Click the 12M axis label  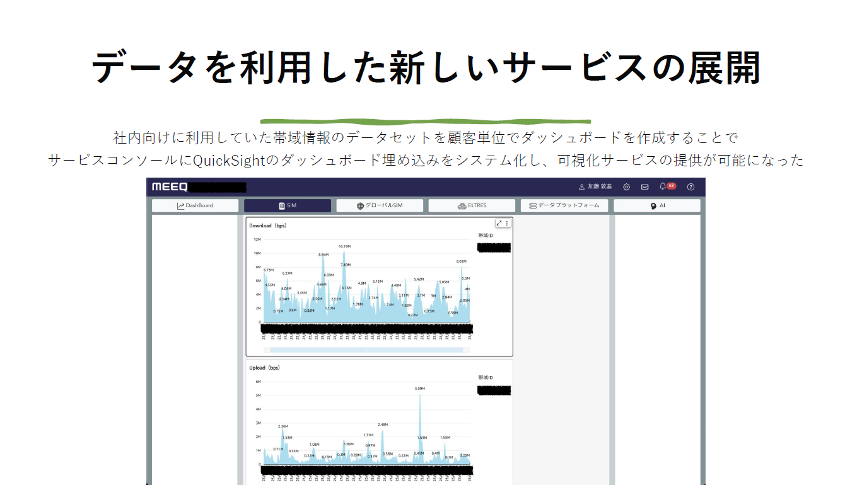(257, 239)
